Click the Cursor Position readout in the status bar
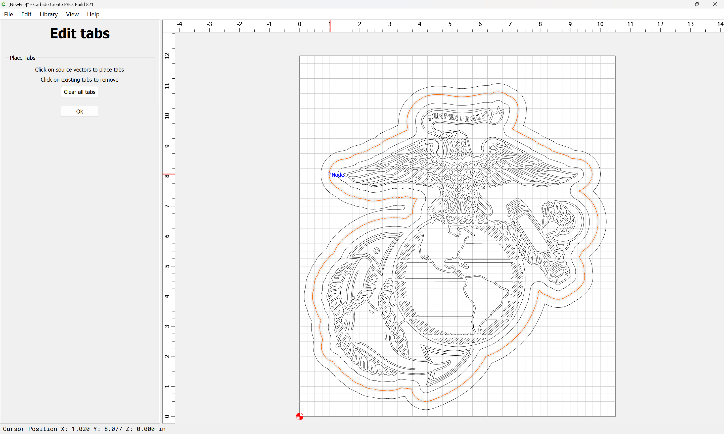Viewport: 724px width, 434px height. tap(84, 429)
